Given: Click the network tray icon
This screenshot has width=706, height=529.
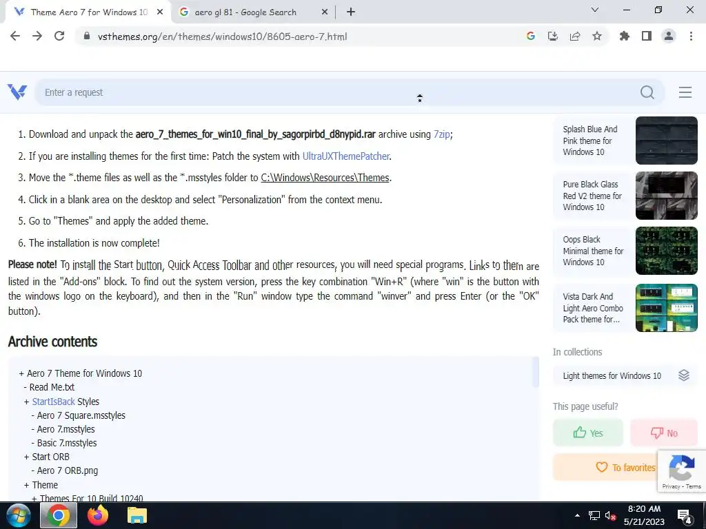Looking at the screenshot, I should point(594,515).
